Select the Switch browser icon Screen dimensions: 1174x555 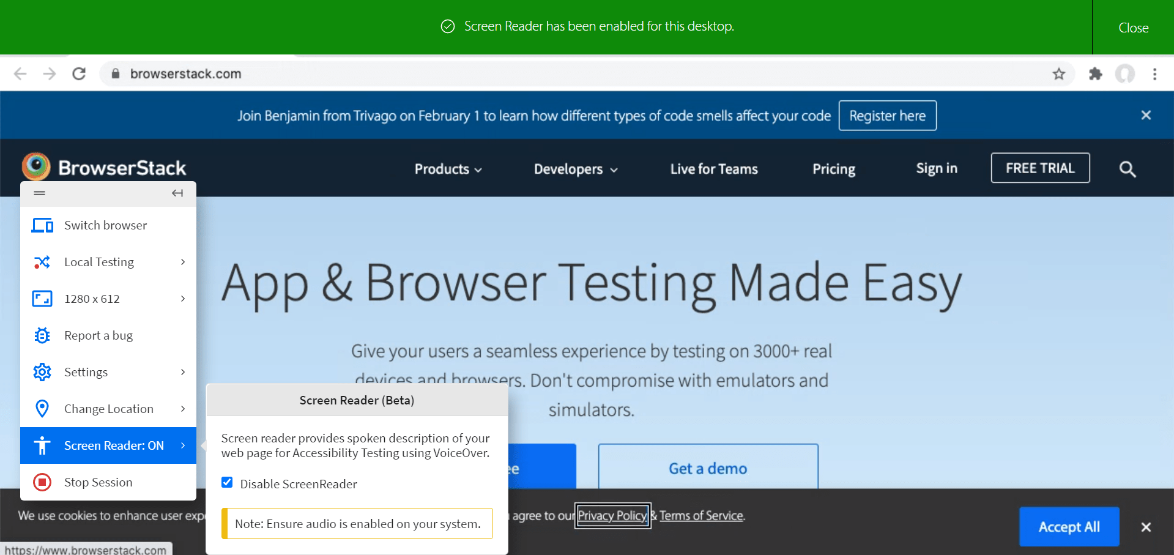click(x=42, y=225)
